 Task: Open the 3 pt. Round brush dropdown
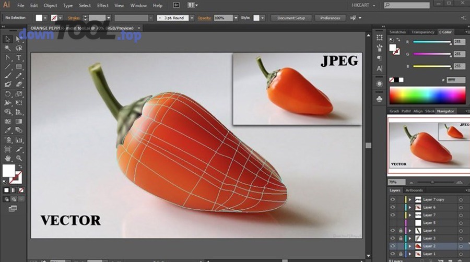click(x=192, y=18)
